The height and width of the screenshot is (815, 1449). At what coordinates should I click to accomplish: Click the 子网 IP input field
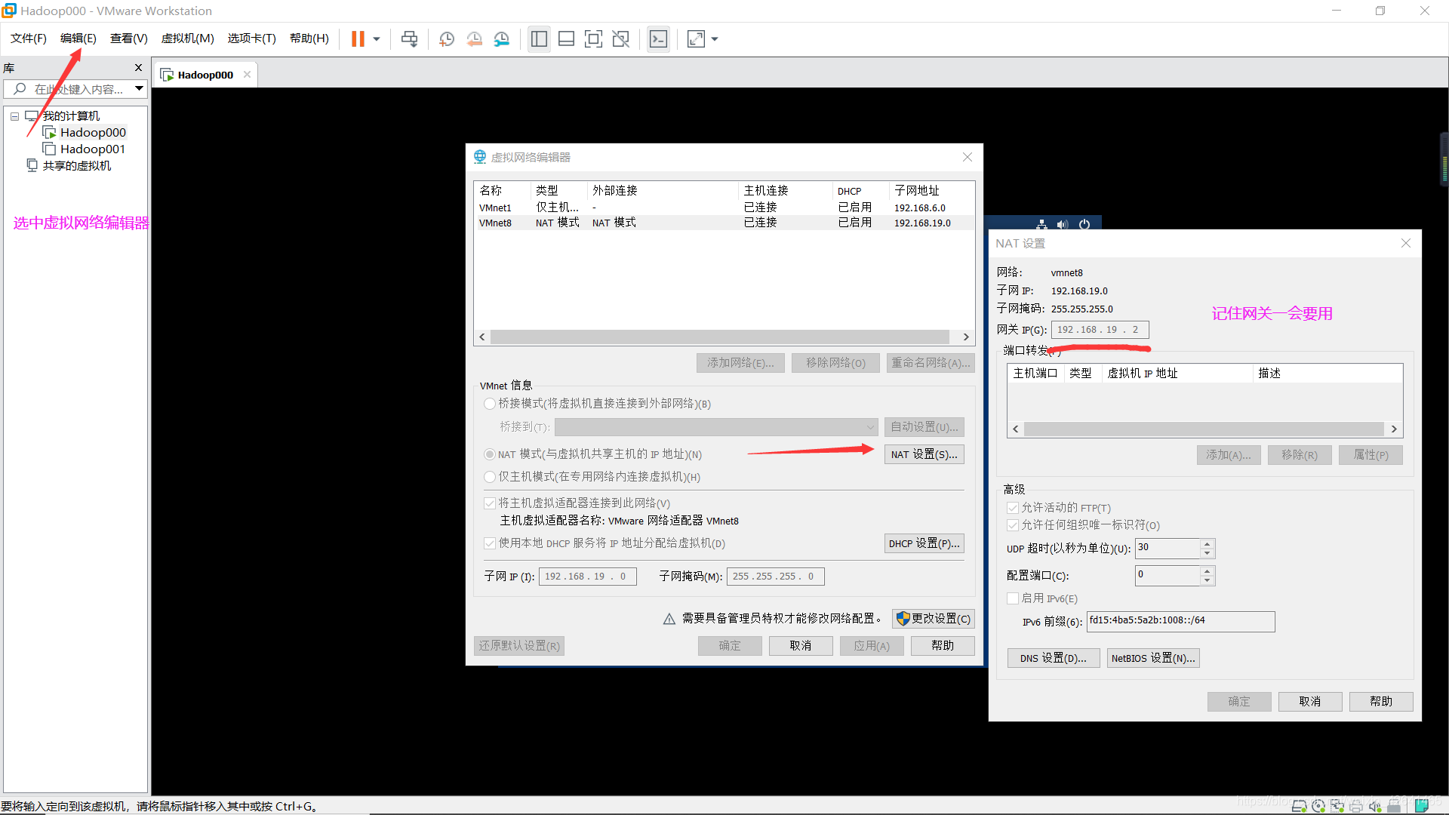pyautogui.click(x=587, y=577)
